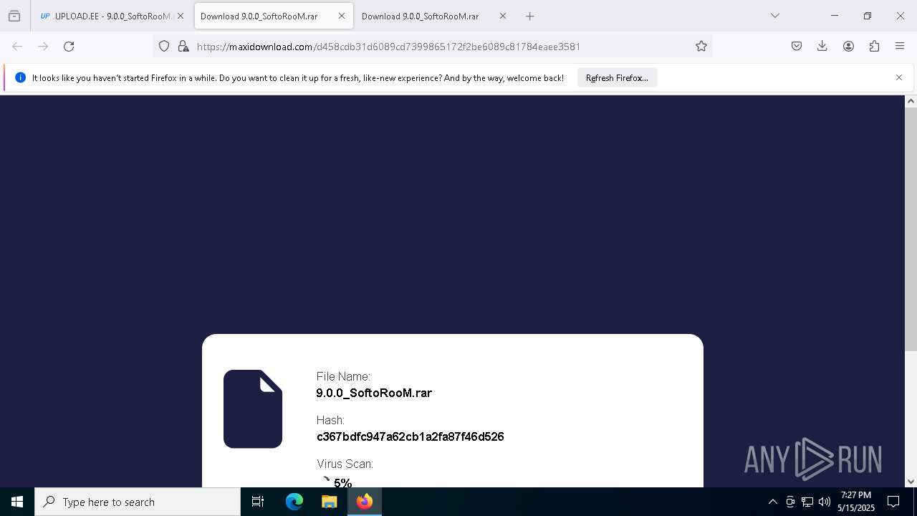Dismiss the Firefox refresh notification bar
This screenshot has width=917, height=516.
pos(899,77)
